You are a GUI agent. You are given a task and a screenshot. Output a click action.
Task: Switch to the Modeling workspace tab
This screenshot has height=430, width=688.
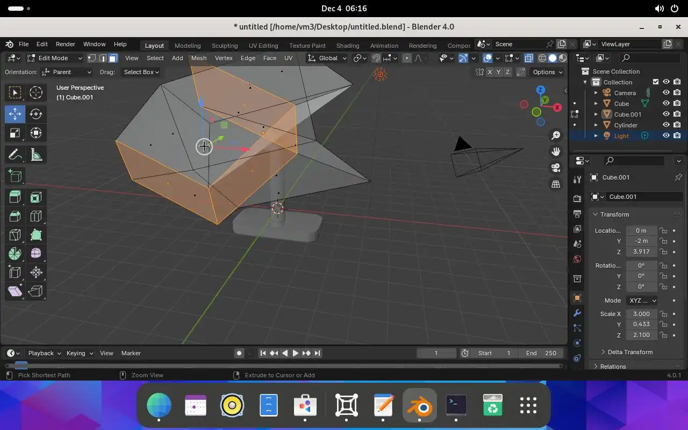point(188,46)
